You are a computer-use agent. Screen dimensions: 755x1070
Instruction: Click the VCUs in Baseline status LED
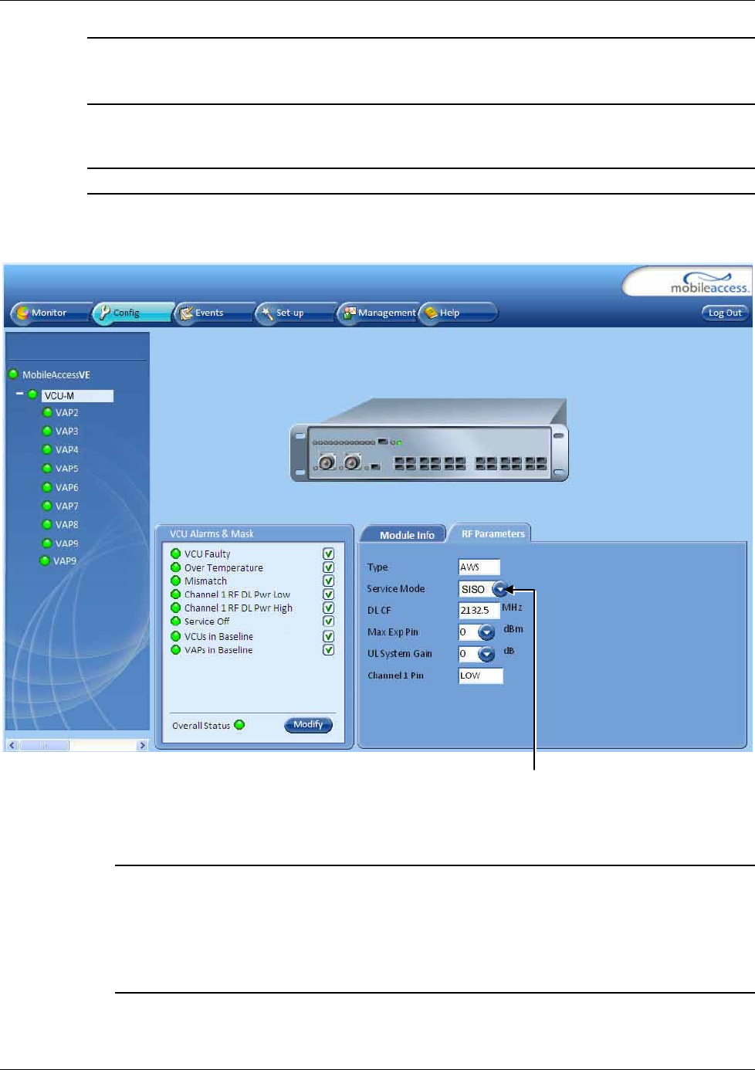175,636
